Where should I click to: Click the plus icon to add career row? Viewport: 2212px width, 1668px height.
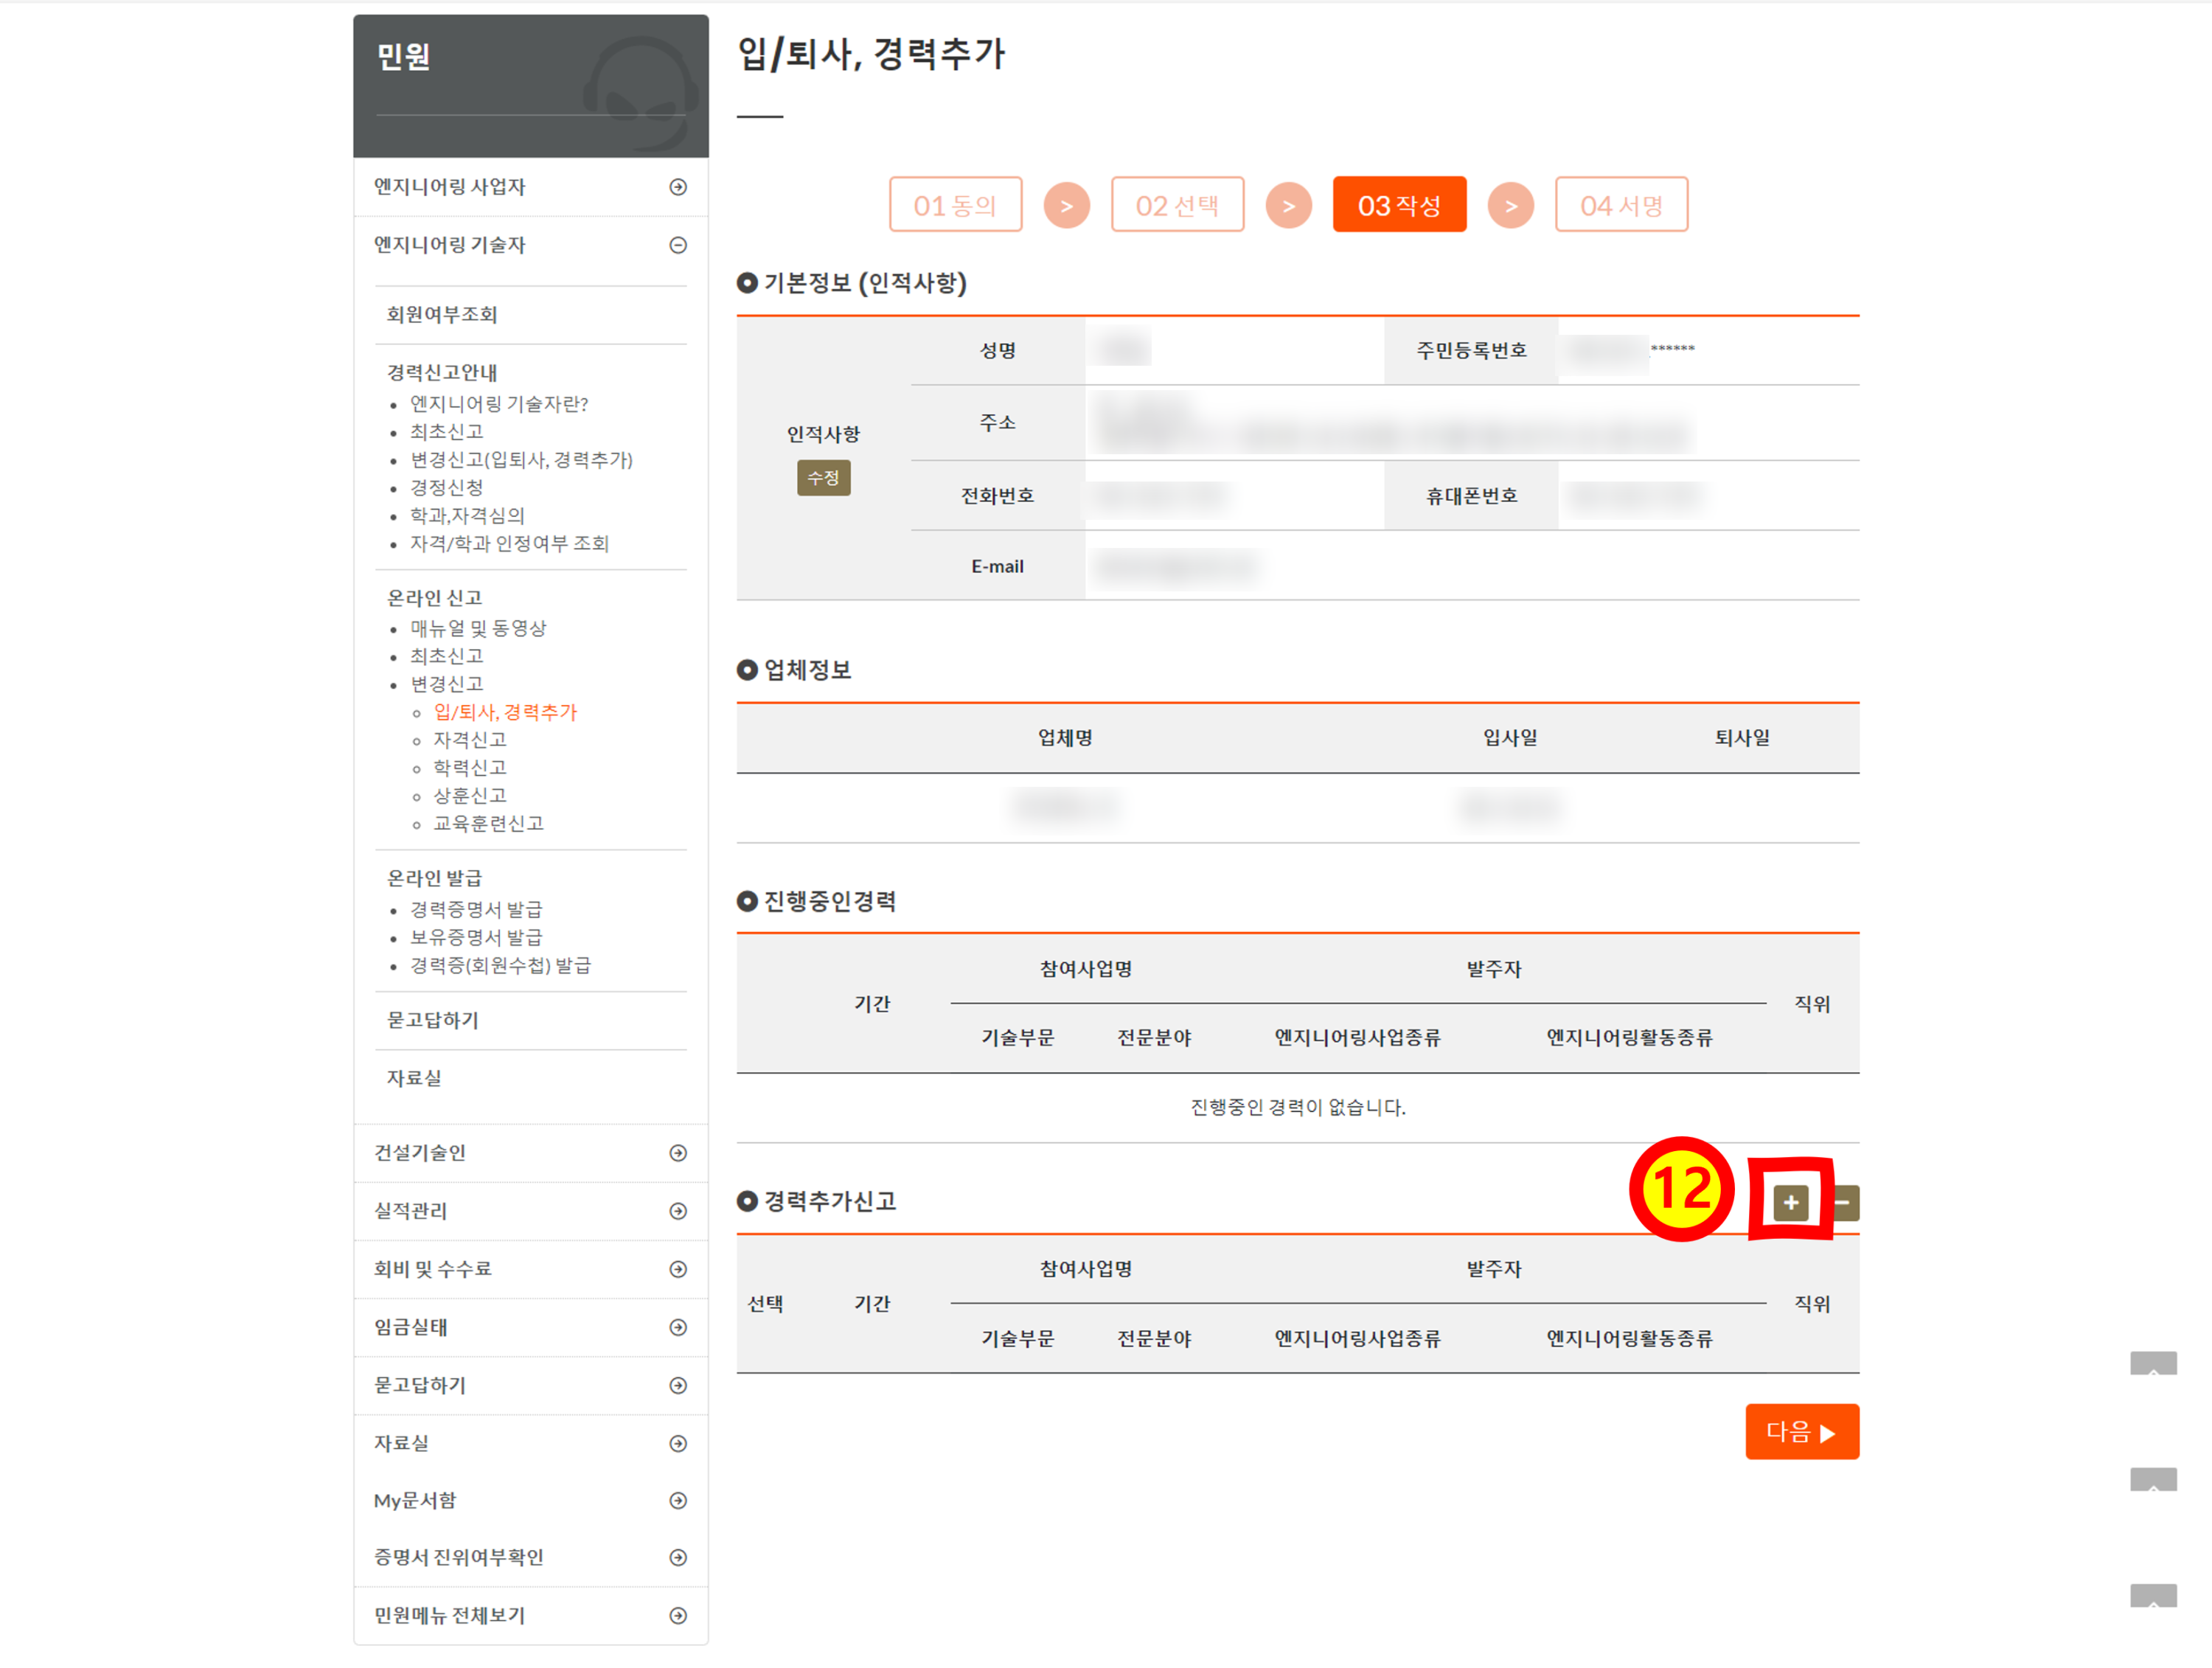(1790, 1202)
